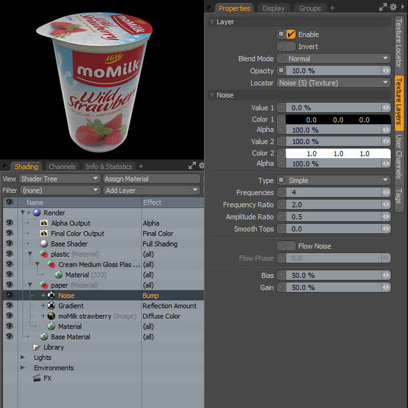Expand the Lights tree item
The image size is (408, 408).
[x=23, y=357]
